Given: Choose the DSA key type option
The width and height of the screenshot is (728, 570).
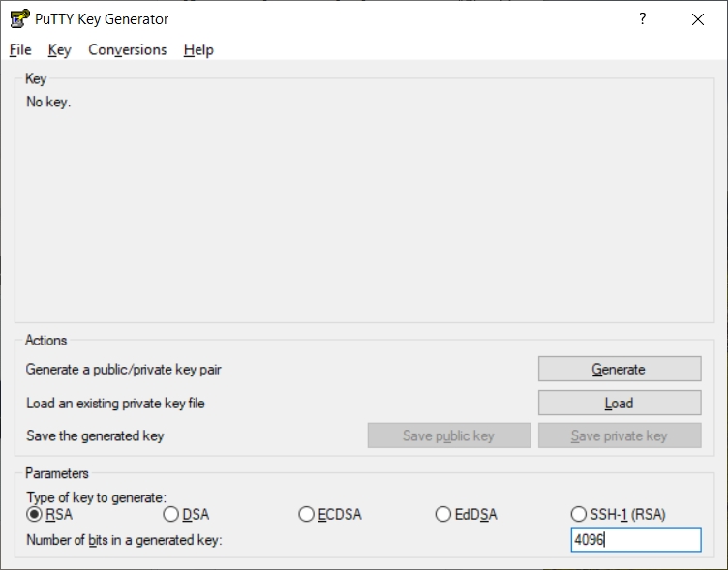Looking at the screenshot, I should [171, 515].
